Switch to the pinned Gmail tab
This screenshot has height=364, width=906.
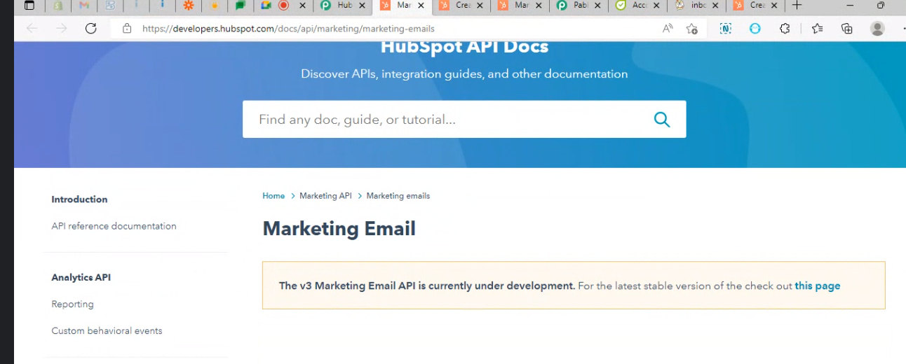(84, 6)
